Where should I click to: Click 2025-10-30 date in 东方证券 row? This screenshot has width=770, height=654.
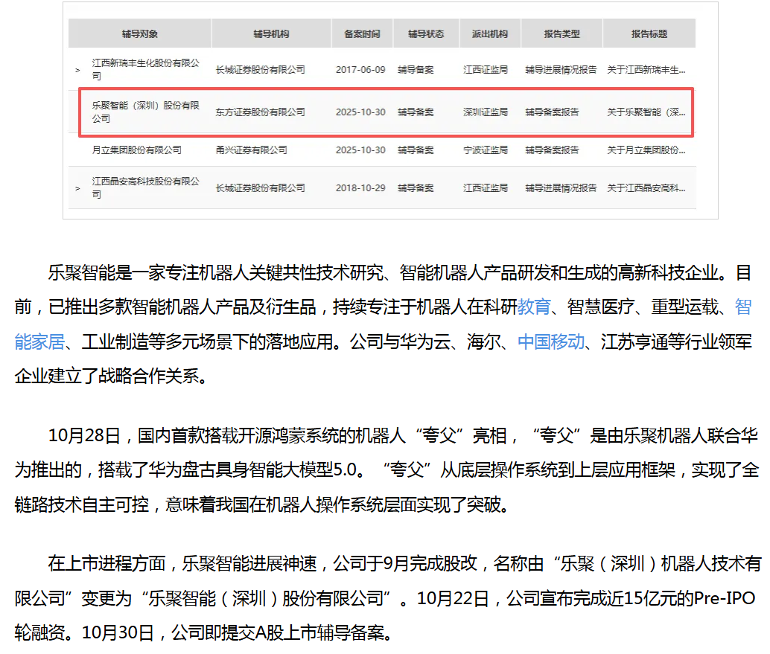pos(360,112)
